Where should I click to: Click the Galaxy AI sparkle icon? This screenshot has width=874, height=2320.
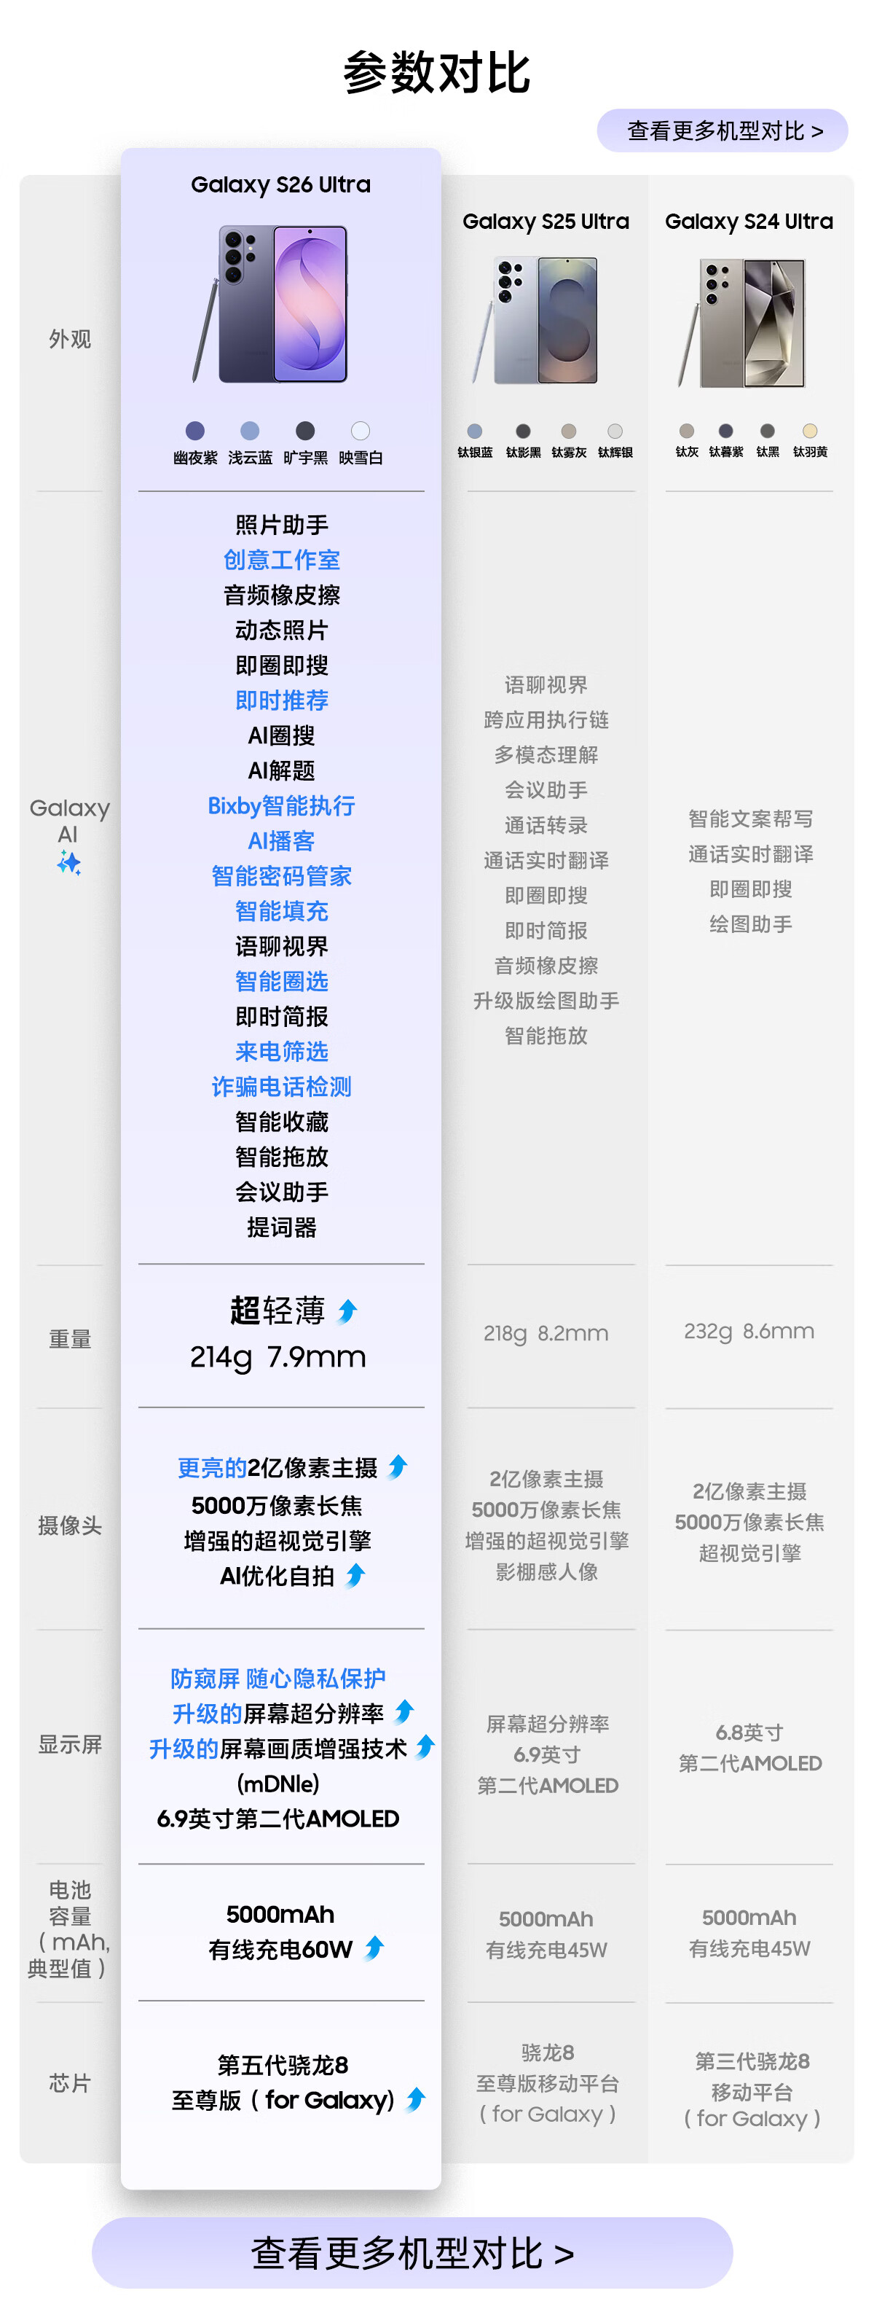pyautogui.click(x=69, y=864)
